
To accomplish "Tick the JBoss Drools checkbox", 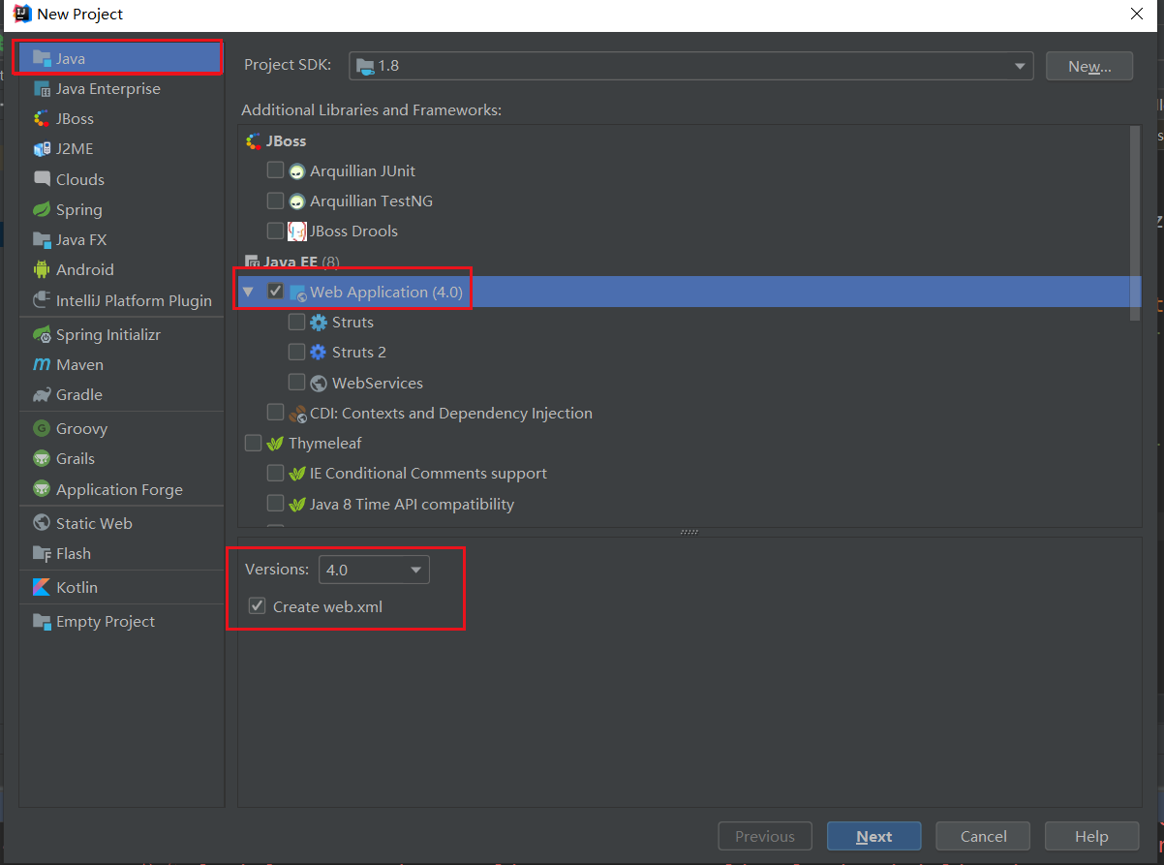I will point(275,231).
